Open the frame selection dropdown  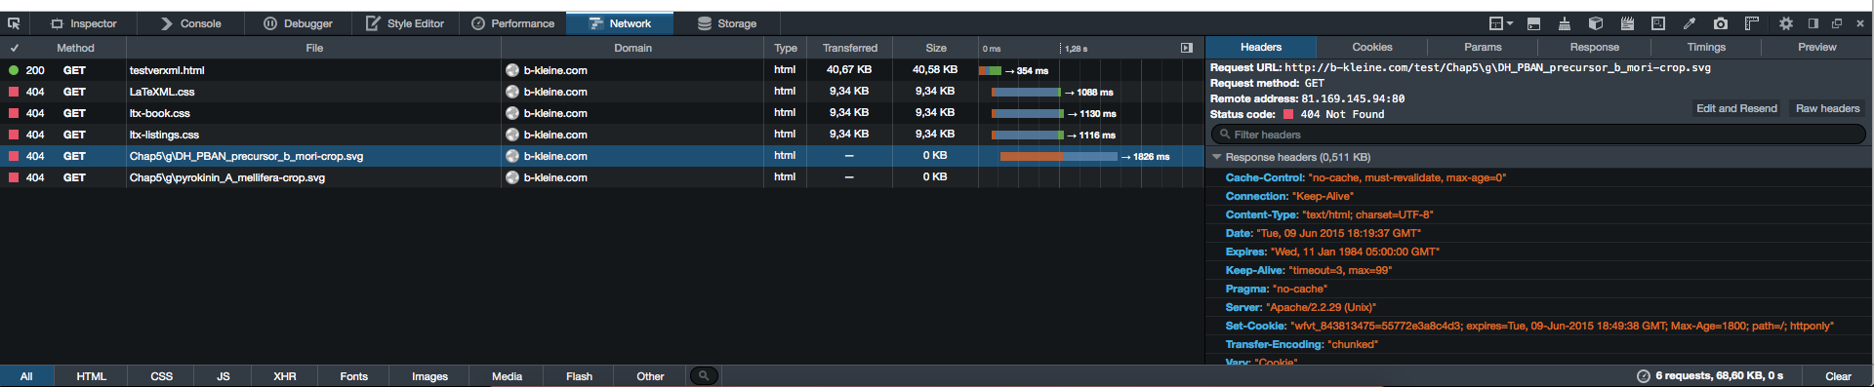[x=1501, y=23]
